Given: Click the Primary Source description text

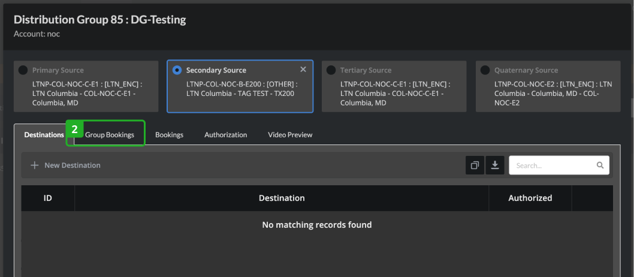Looking at the screenshot, I should [87, 94].
